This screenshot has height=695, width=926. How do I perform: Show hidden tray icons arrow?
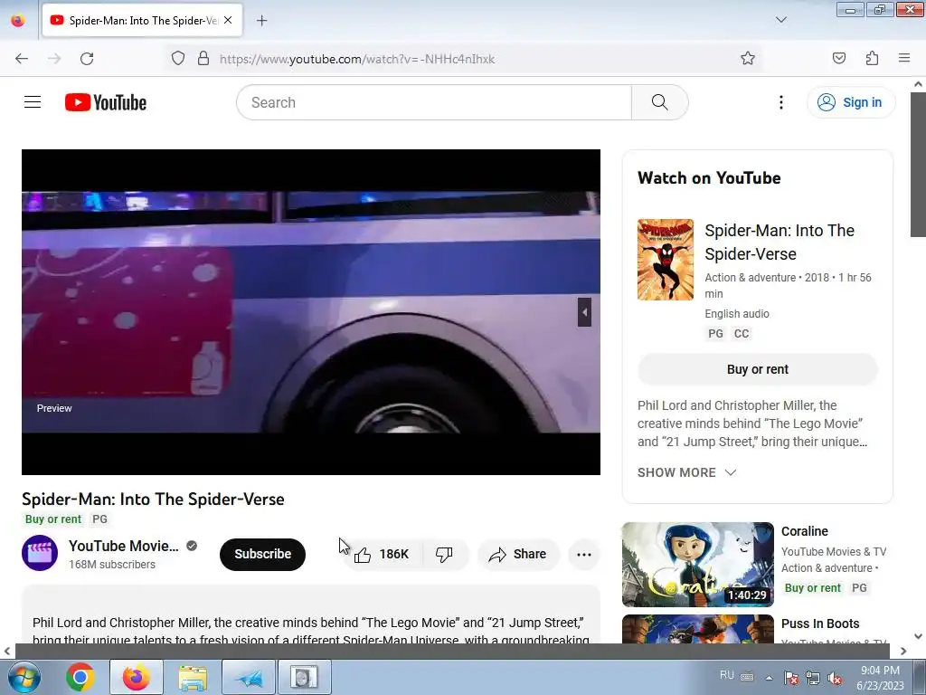[x=769, y=678]
